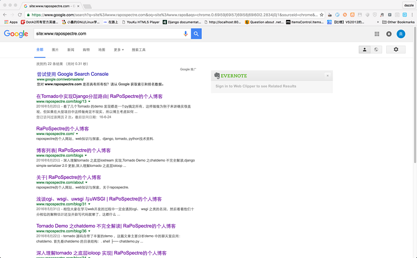Switch to the 新闻 news tab
This screenshot has height=258, width=417.
[x=71, y=50]
